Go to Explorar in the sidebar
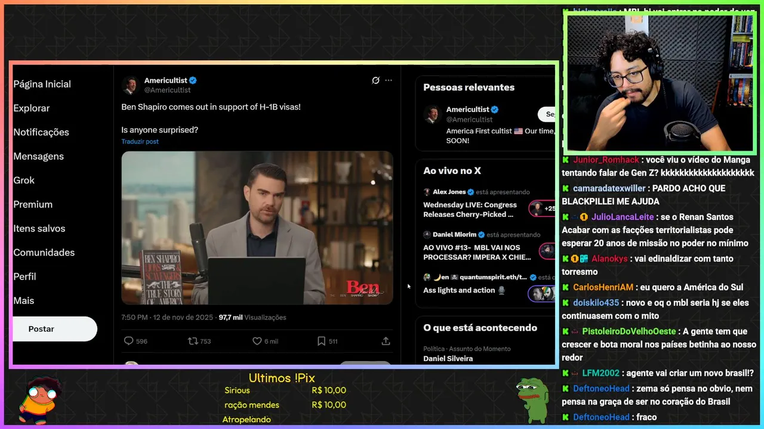The height and width of the screenshot is (429, 764). click(x=32, y=108)
